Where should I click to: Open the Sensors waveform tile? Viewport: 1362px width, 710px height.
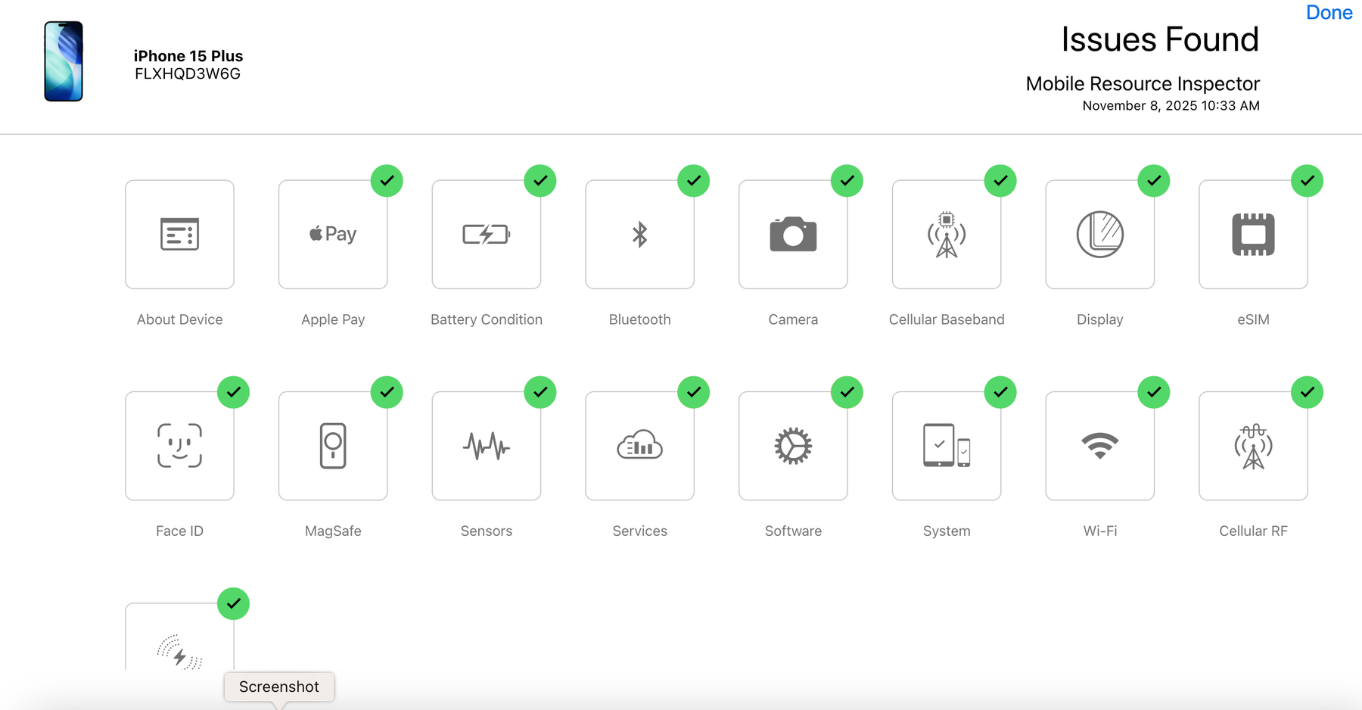[x=486, y=446]
